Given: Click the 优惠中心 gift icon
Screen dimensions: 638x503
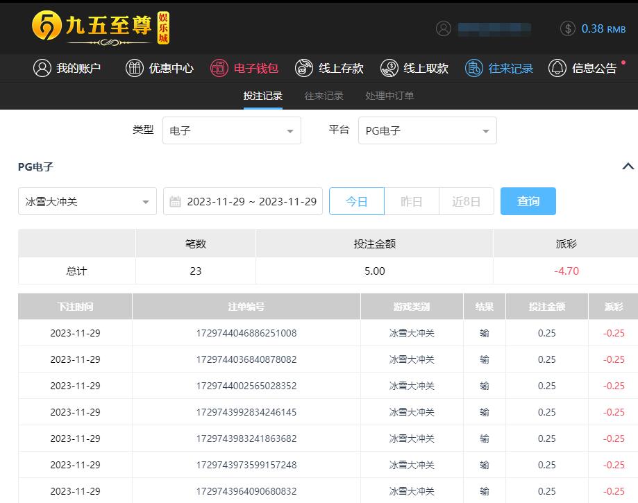Looking at the screenshot, I should [x=134, y=68].
